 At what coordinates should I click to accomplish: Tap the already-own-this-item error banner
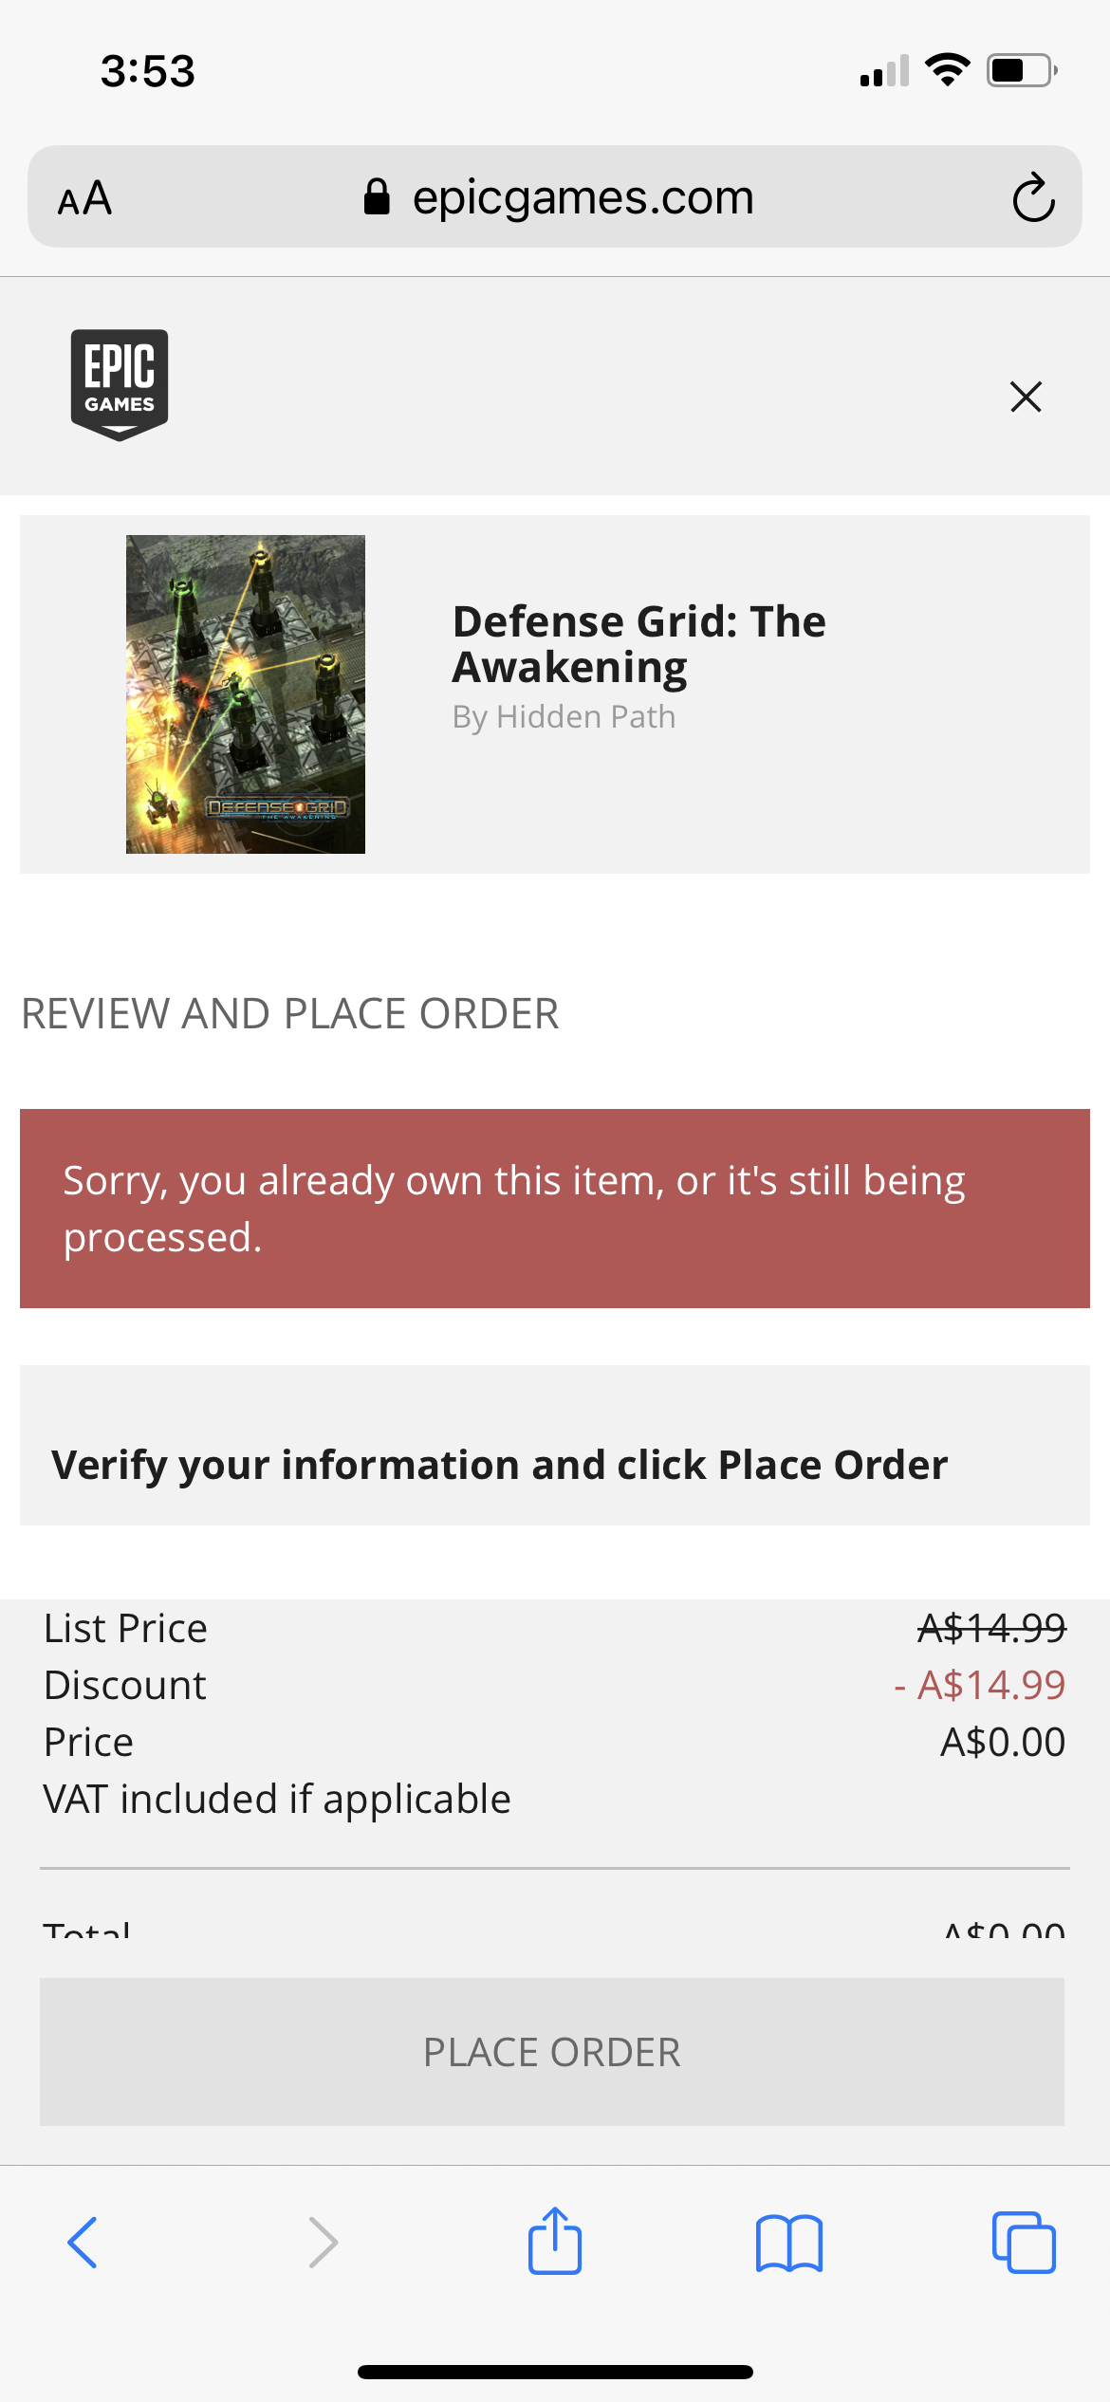tap(555, 1209)
